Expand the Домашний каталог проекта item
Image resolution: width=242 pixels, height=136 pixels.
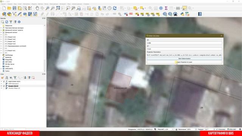[1, 30]
